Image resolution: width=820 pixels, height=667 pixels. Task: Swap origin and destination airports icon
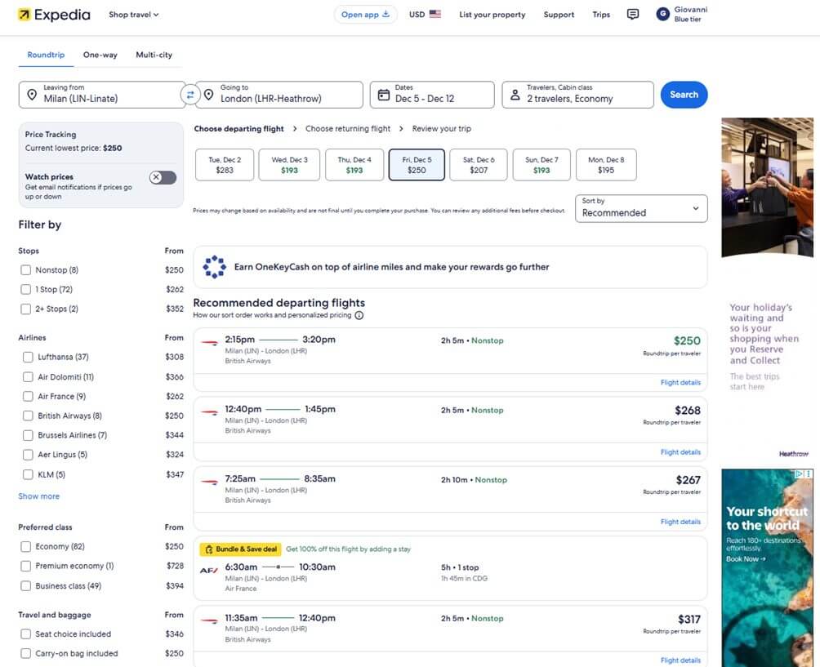[x=189, y=95]
